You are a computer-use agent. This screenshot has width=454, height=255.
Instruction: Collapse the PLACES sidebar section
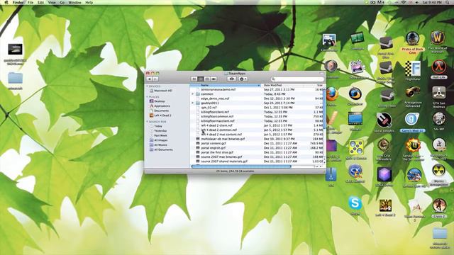pyautogui.click(x=148, y=97)
